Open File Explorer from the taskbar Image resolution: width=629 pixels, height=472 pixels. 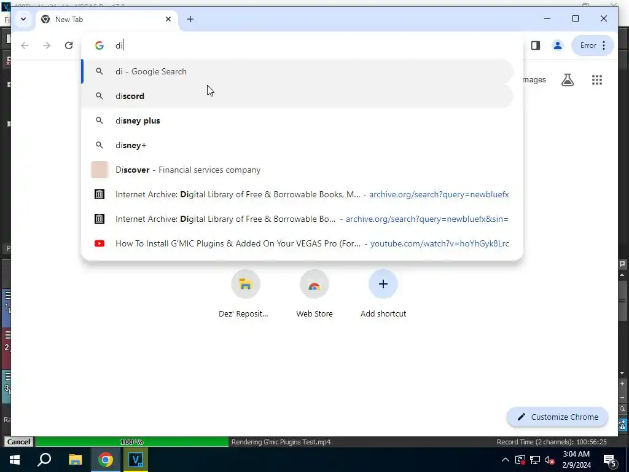(x=75, y=460)
